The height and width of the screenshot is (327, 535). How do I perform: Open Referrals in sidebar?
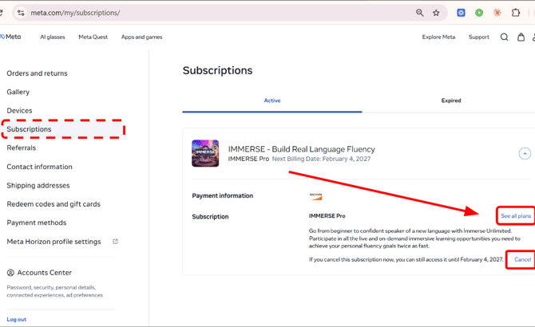click(21, 148)
